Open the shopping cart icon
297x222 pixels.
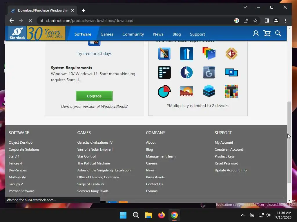(x=267, y=34)
